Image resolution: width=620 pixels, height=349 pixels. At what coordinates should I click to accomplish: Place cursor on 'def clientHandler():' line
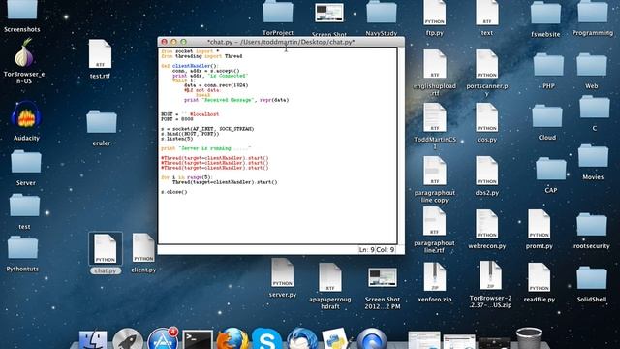click(x=190, y=66)
